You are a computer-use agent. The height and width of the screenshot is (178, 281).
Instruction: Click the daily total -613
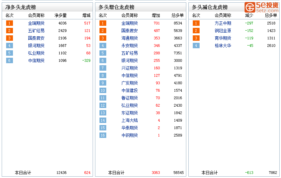pos(249,173)
